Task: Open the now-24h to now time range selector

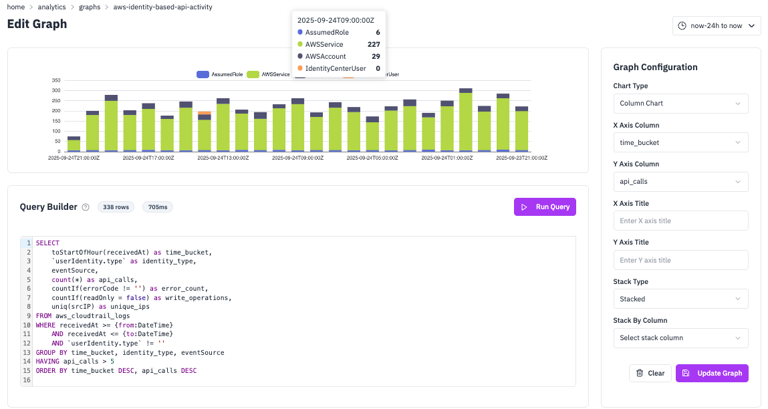Action: point(716,25)
